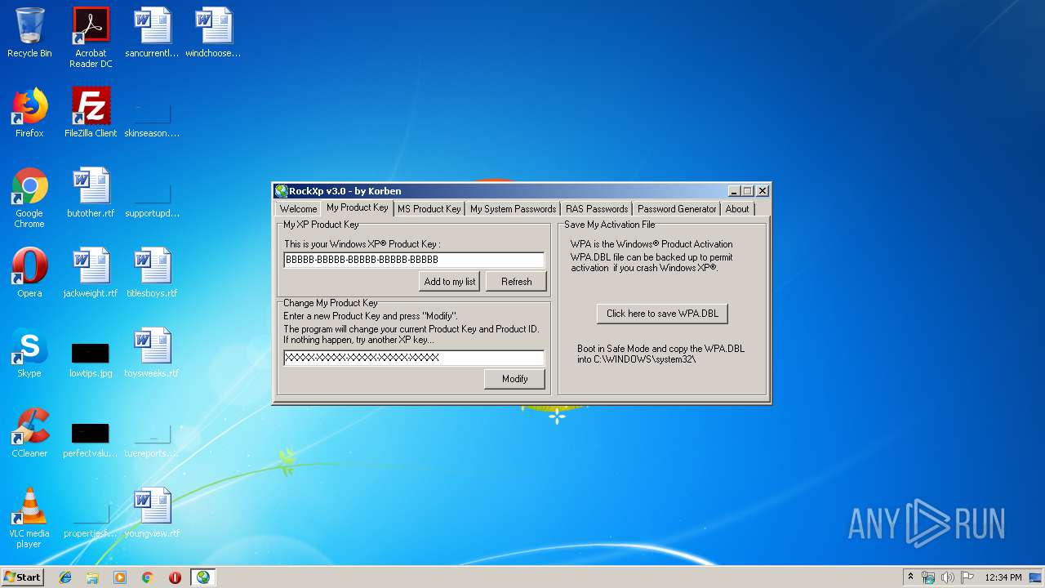1045x588 pixels.
Task: Click the current Windows XP product key field
Action: 414,260
